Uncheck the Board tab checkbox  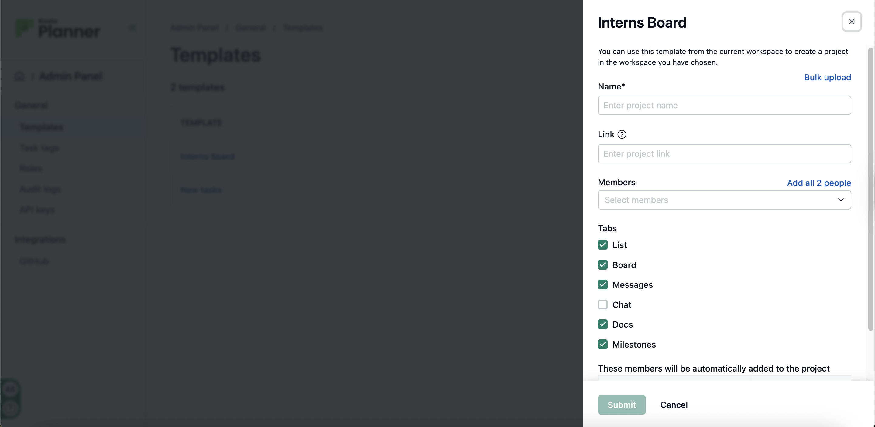point(602,265)
